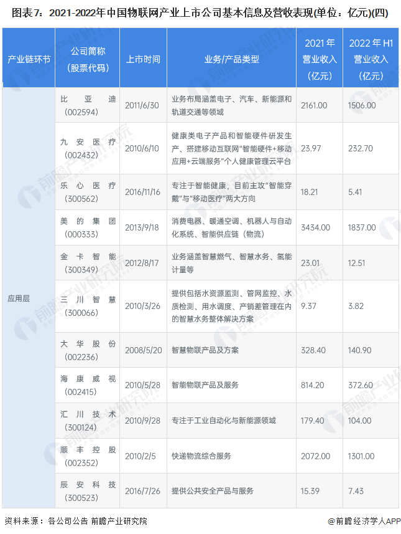The height and width of the screenshot is (534, 401).
Task: Click revenue value 23.97
Action: click(x=311, y=148)
